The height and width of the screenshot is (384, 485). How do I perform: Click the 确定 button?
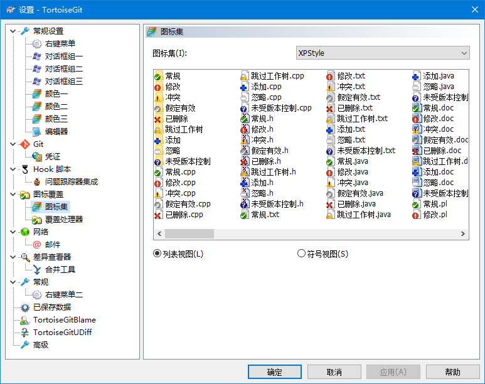[x=274, y=372]
